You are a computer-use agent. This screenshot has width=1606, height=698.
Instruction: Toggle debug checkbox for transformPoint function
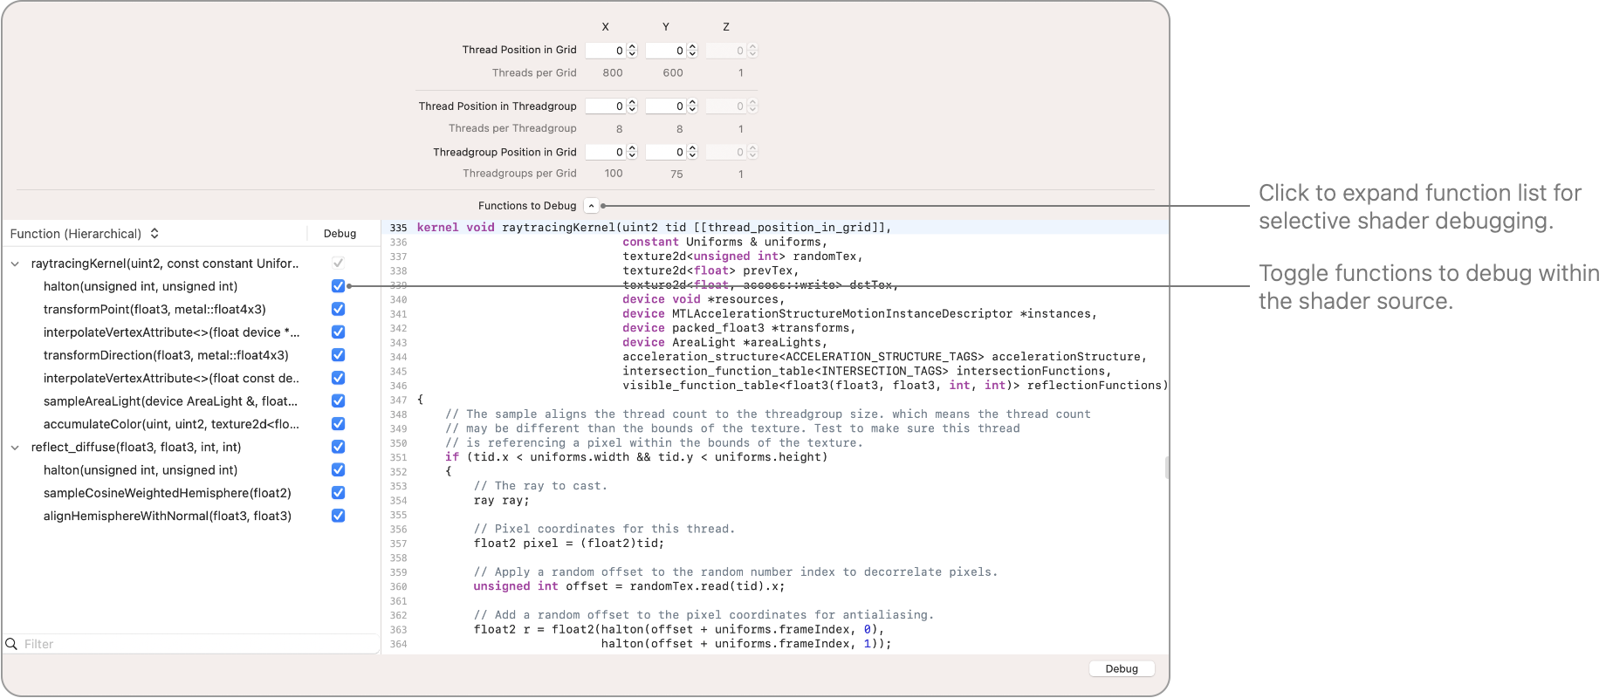click(338, 309)
